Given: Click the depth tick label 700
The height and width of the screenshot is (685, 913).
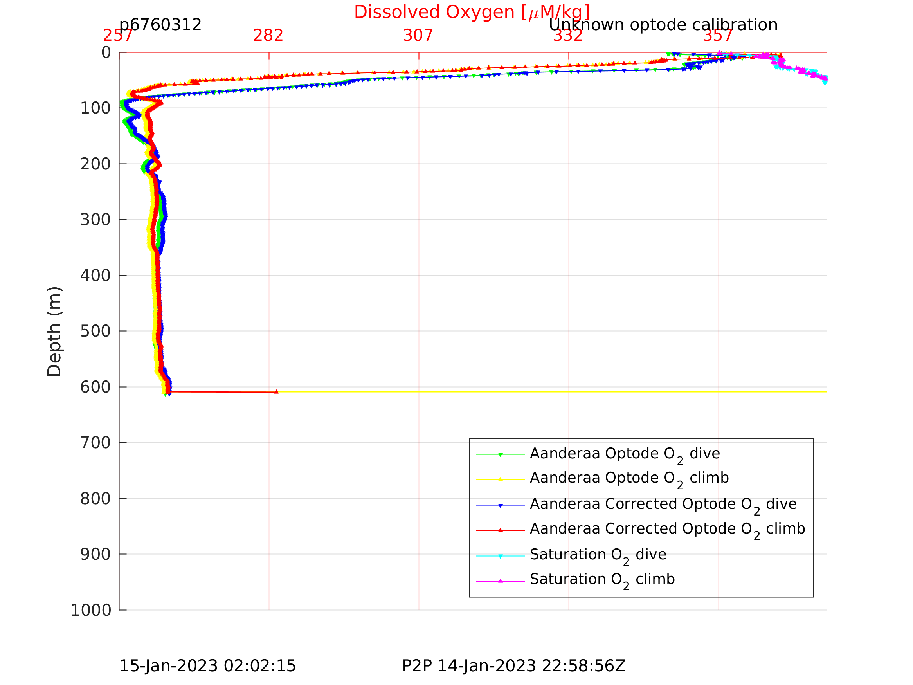Looking at the screenshot, I should point(95,443).
